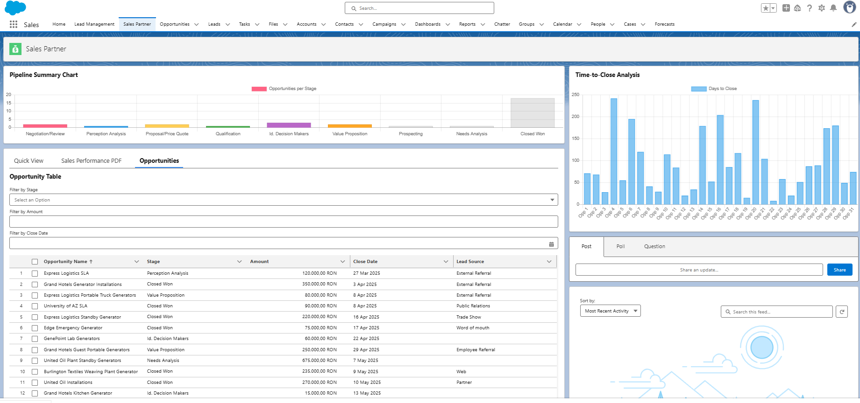Sort by the Opportunity Name arrow icon
This screenshot has width=860, height=403.
(91, 262)
